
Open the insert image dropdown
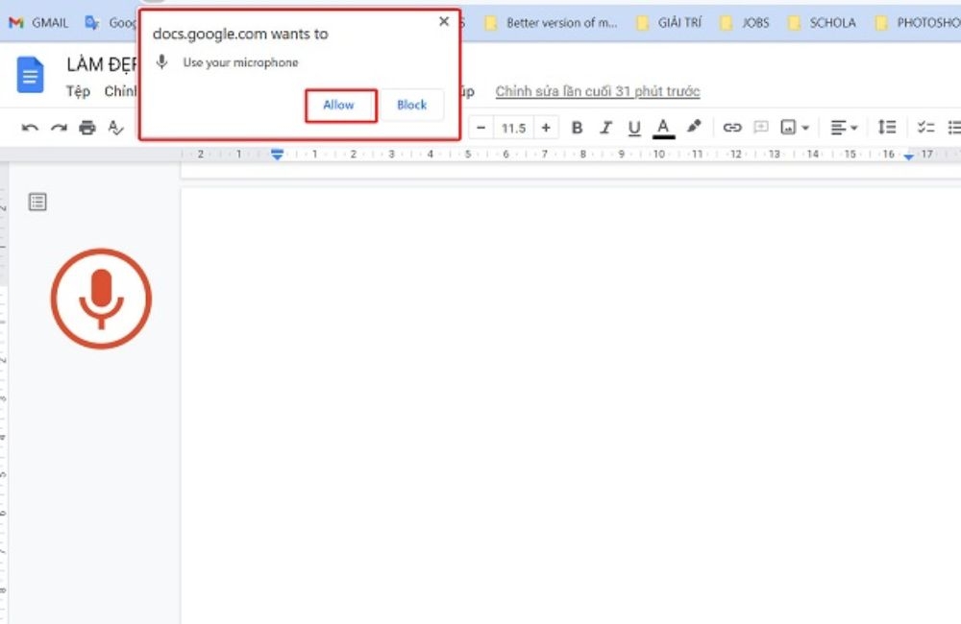795,128
